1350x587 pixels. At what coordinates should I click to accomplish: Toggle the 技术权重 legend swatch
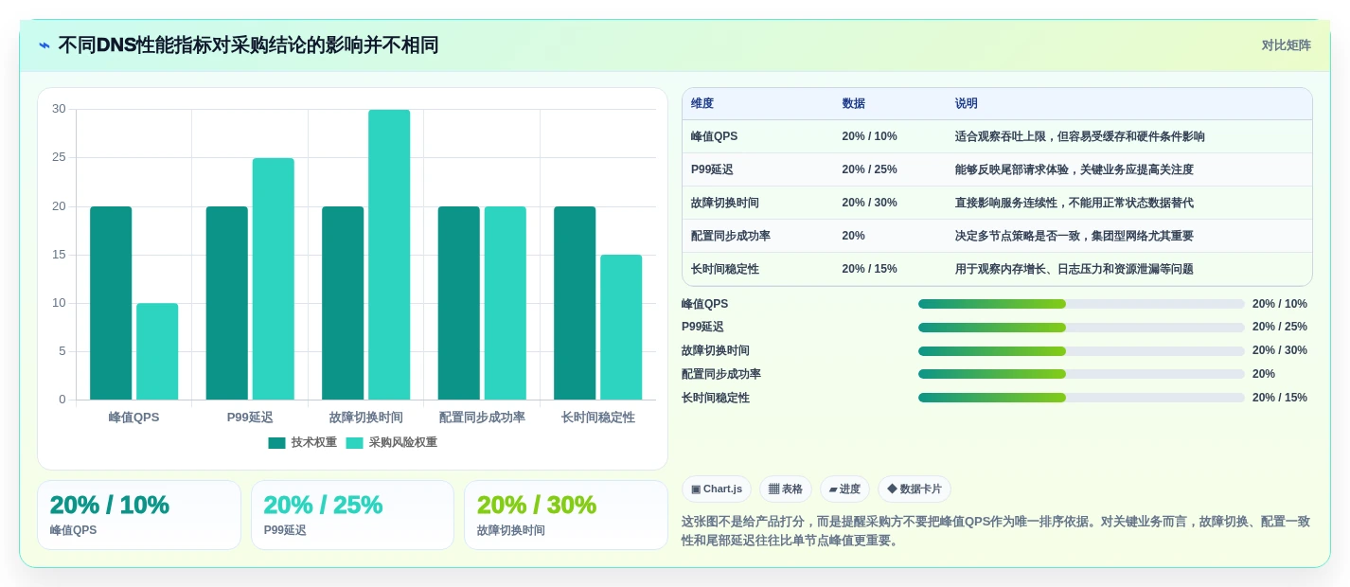(276, 443)
